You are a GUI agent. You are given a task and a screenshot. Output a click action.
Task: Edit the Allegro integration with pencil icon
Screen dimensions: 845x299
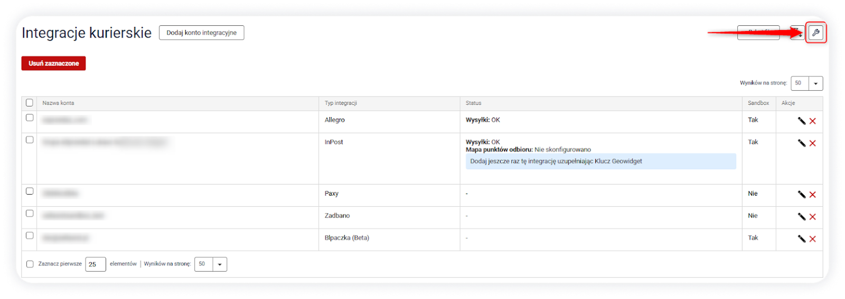[802, 121]
